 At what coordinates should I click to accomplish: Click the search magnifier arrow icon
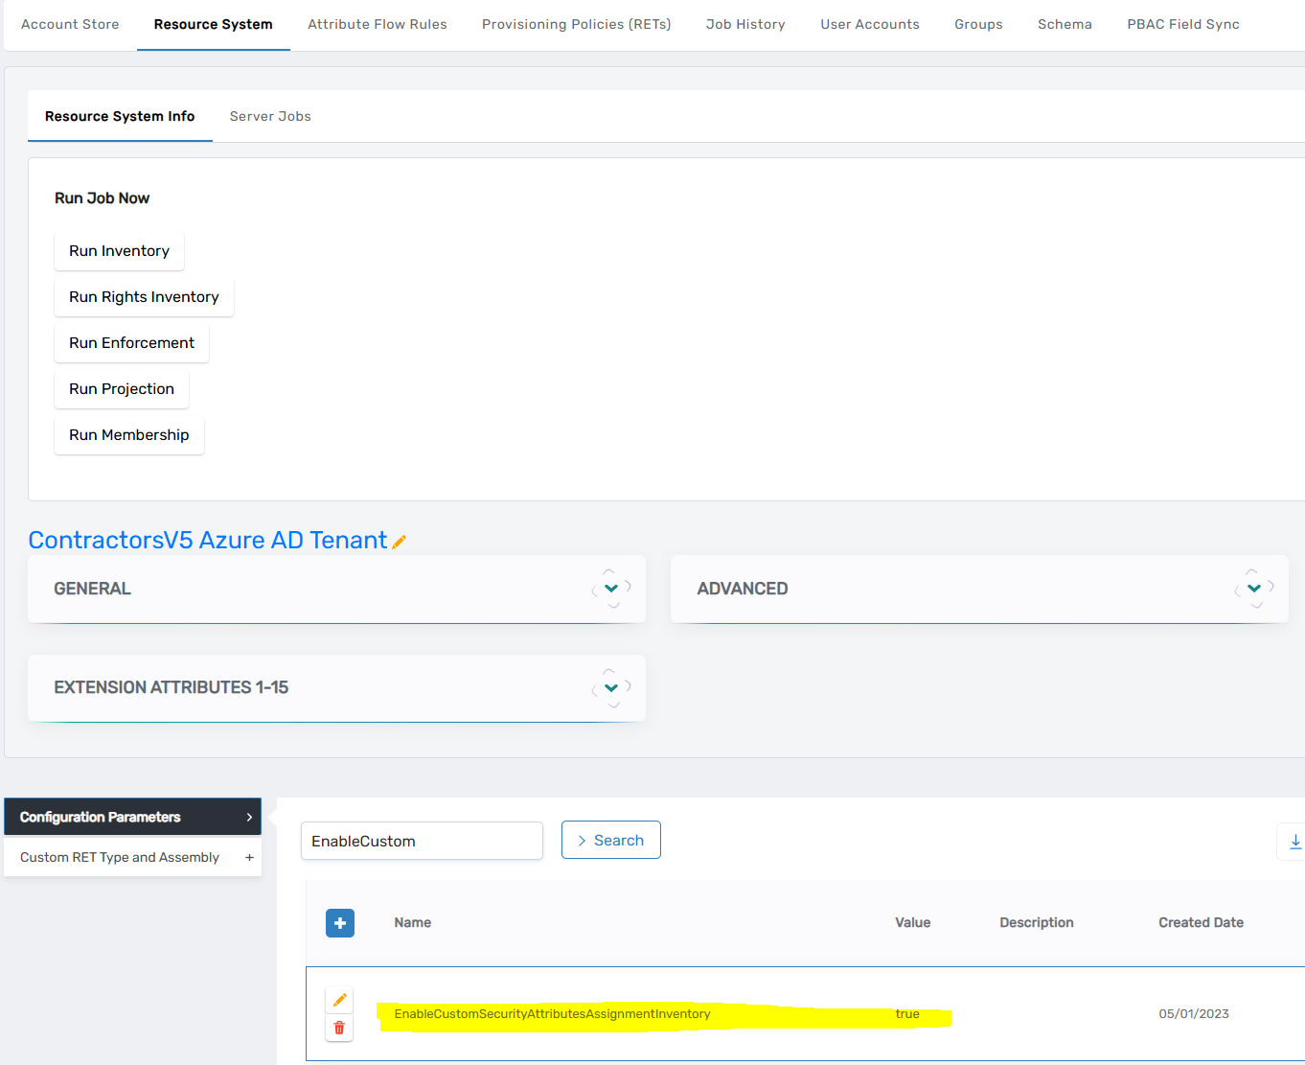click(x=582, y=840)
